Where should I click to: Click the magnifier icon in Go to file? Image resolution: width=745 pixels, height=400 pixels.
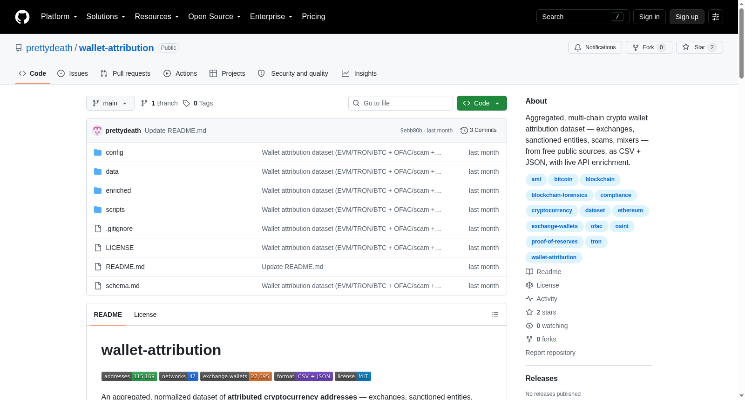click(x=356, y=103)
